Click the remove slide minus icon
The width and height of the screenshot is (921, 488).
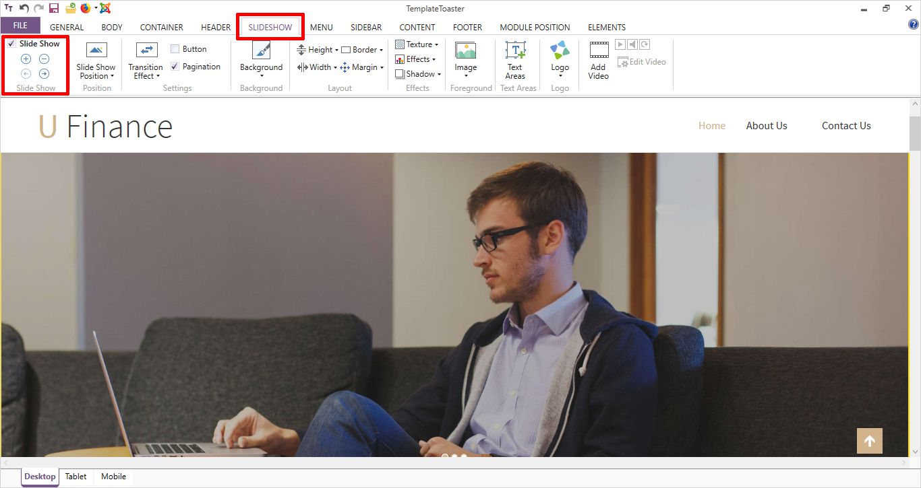tap(44, 59)
